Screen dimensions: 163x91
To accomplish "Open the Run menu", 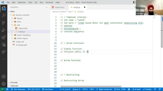I will (41, 2).
